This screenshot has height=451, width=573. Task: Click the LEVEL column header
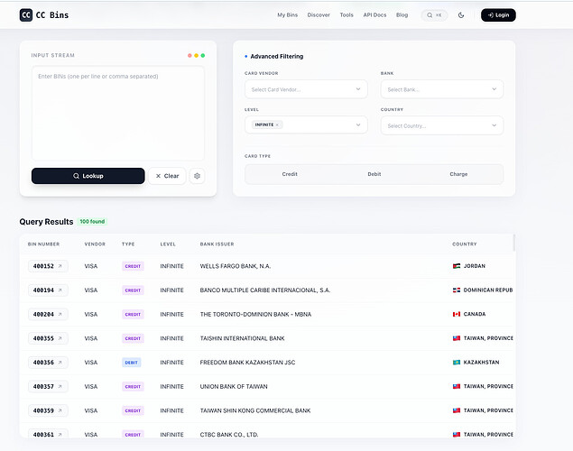(x=168, y=244)
